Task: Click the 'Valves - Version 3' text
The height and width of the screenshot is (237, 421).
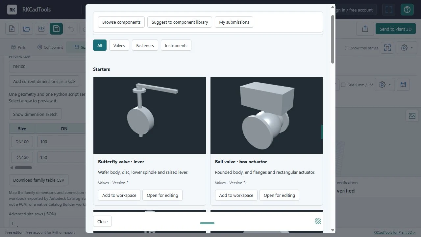Action: point(230,183)
